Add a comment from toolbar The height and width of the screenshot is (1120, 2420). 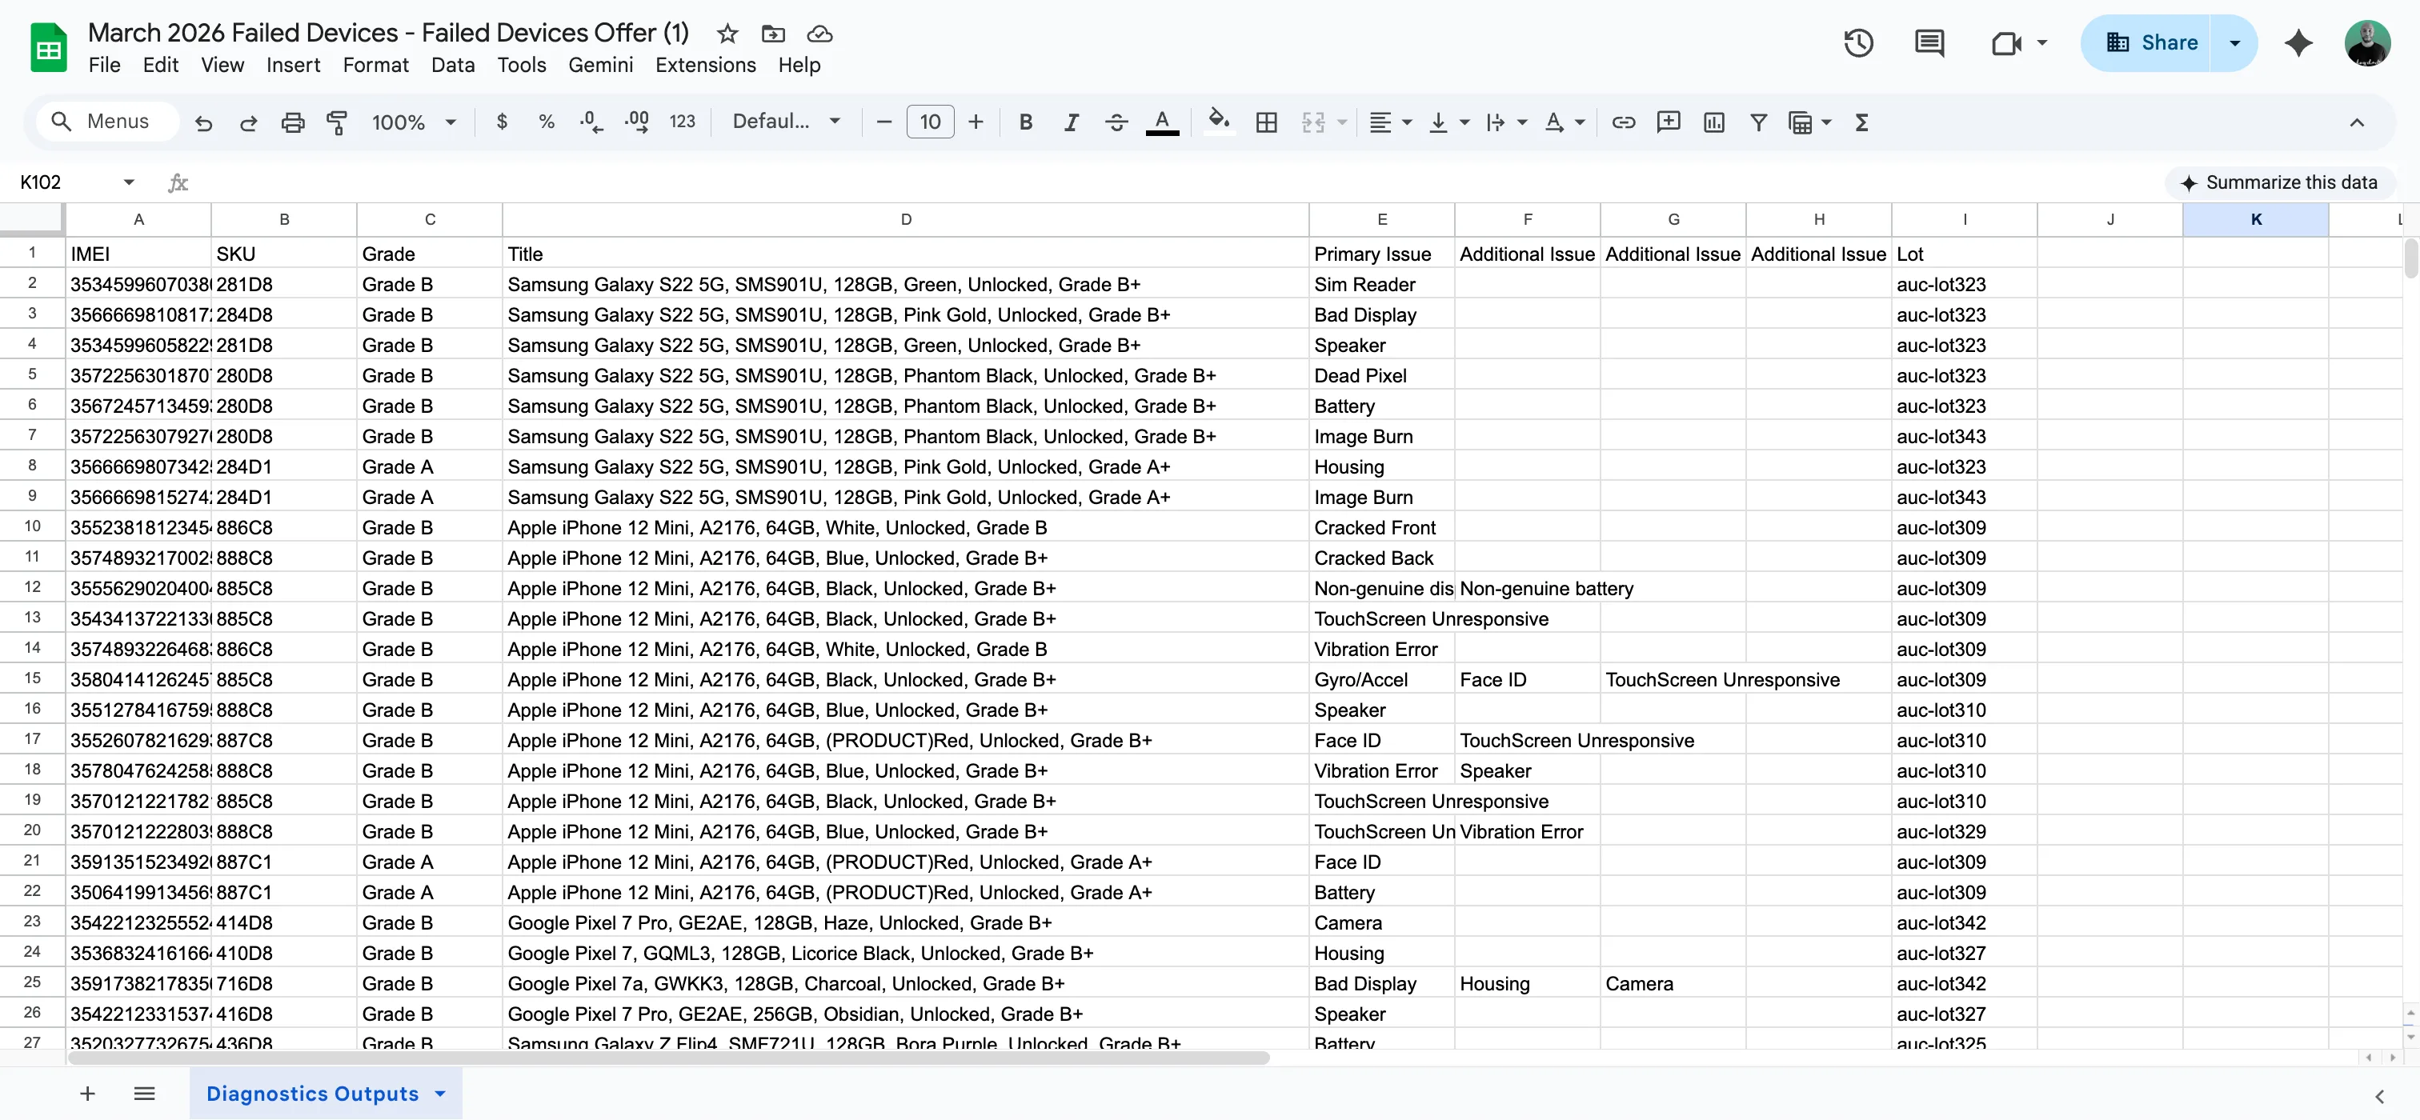click(x=1669, y=122)
